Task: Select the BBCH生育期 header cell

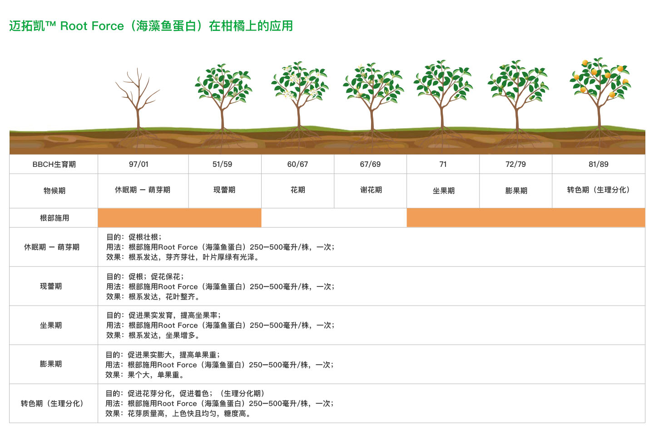Action: (x=54, y=164)
